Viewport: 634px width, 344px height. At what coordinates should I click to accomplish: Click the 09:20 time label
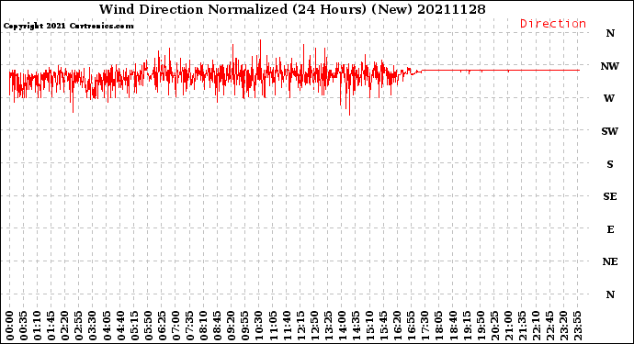(232, 326)
